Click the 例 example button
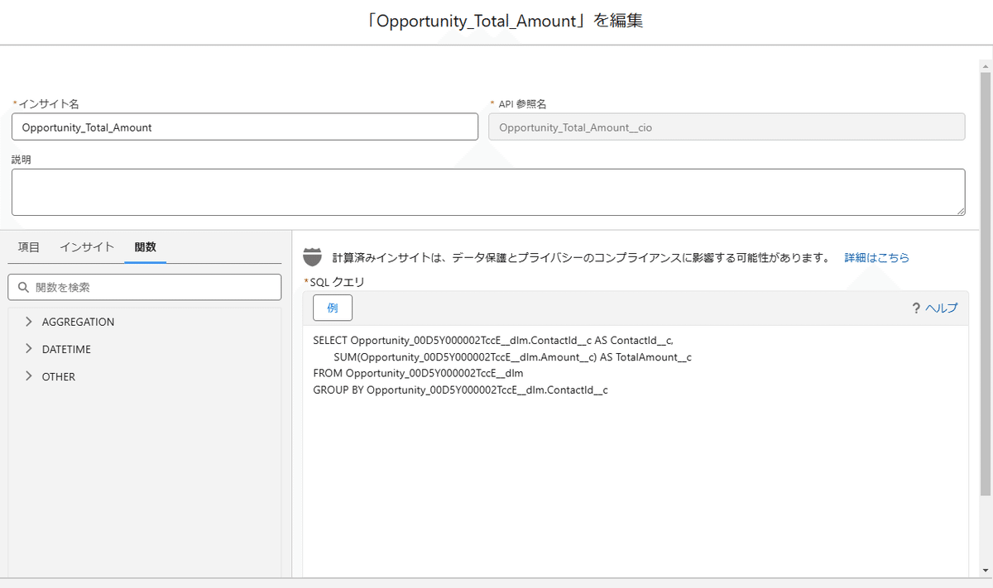993x588 pixels. (333, 308)
